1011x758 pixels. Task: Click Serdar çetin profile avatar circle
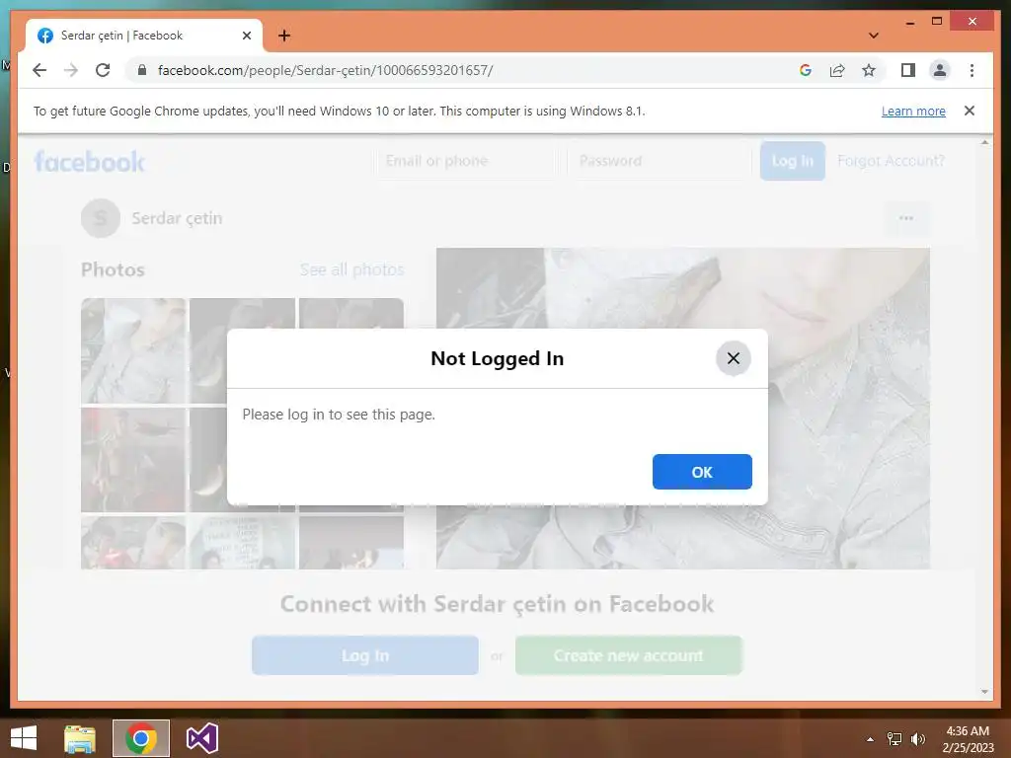tap(101, 218)
